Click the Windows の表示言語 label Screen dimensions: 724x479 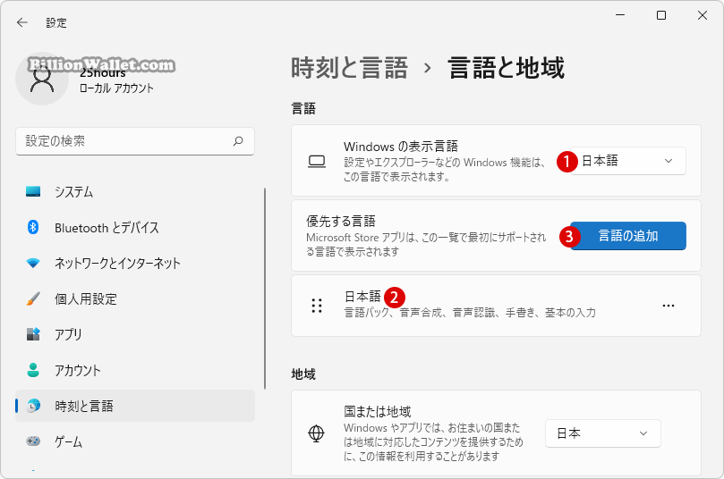(x=401, y=147)
